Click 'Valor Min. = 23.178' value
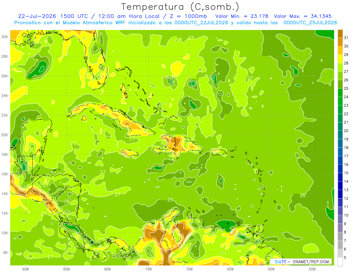Screen dimensions: 354x273 click(242, 16)
